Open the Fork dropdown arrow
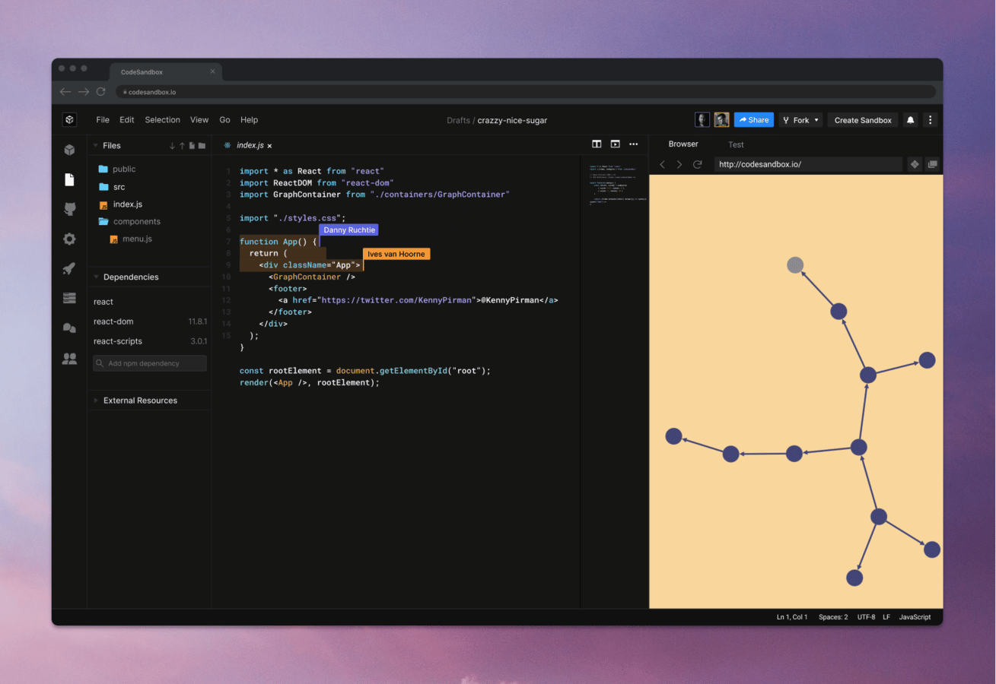The image size is (996, 684). (x=816, y=120)
